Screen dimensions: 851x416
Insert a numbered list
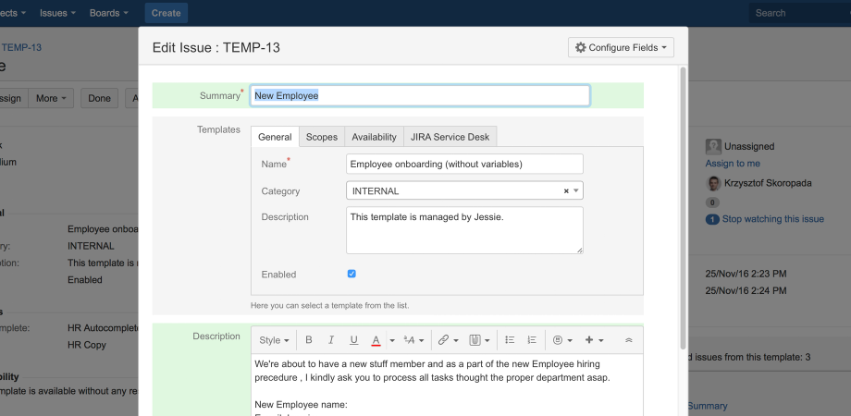click(532, 340)
